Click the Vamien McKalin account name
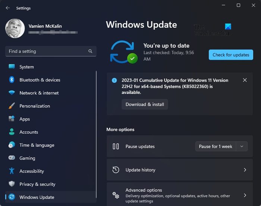The width and height of the screenshot is (261, 206). tap(45, 26)
